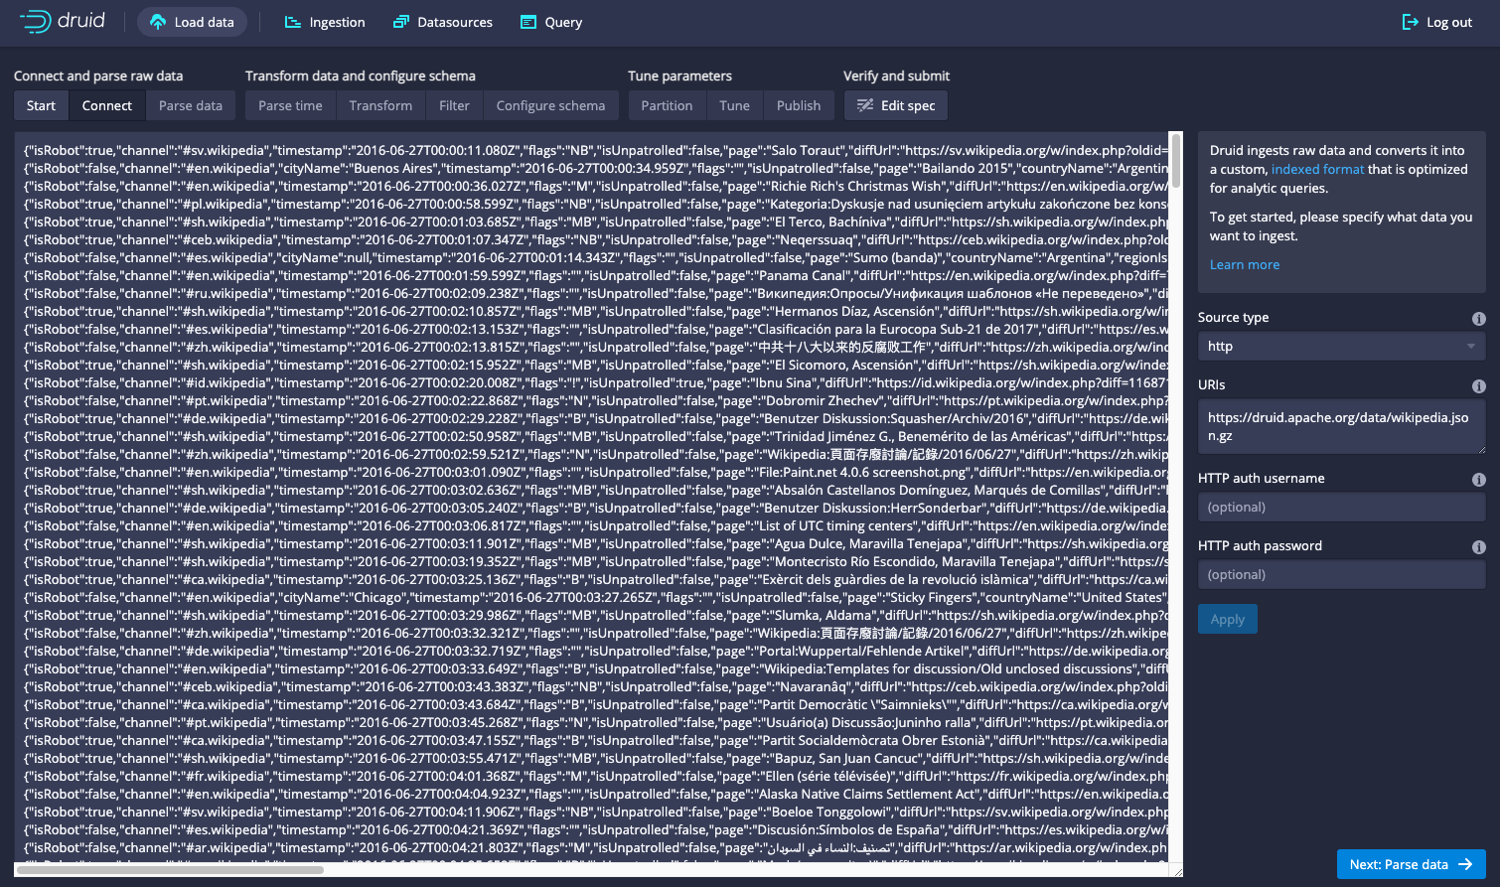Click the Apply button

(x=1228, y=619)
